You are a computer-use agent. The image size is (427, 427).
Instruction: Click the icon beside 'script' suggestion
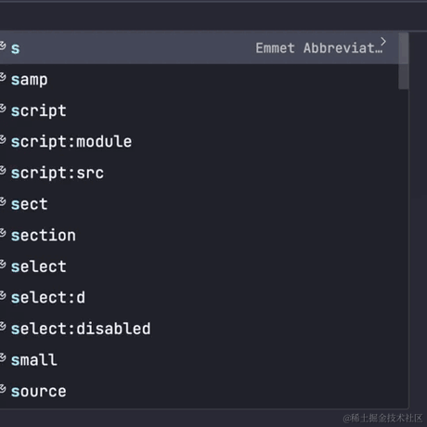3,109
